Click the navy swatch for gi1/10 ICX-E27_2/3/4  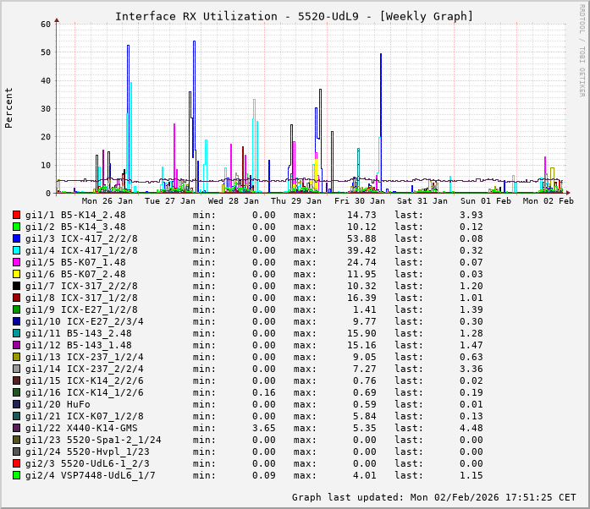point(16,321)
